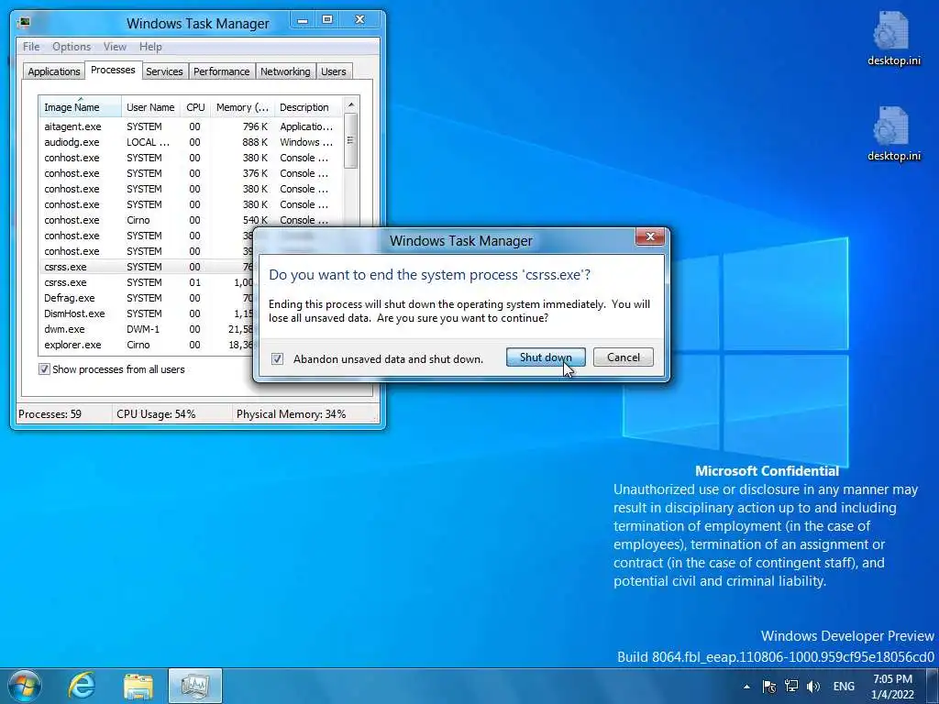
Task: Sort by CPU column header
Action: coord(195,106)
